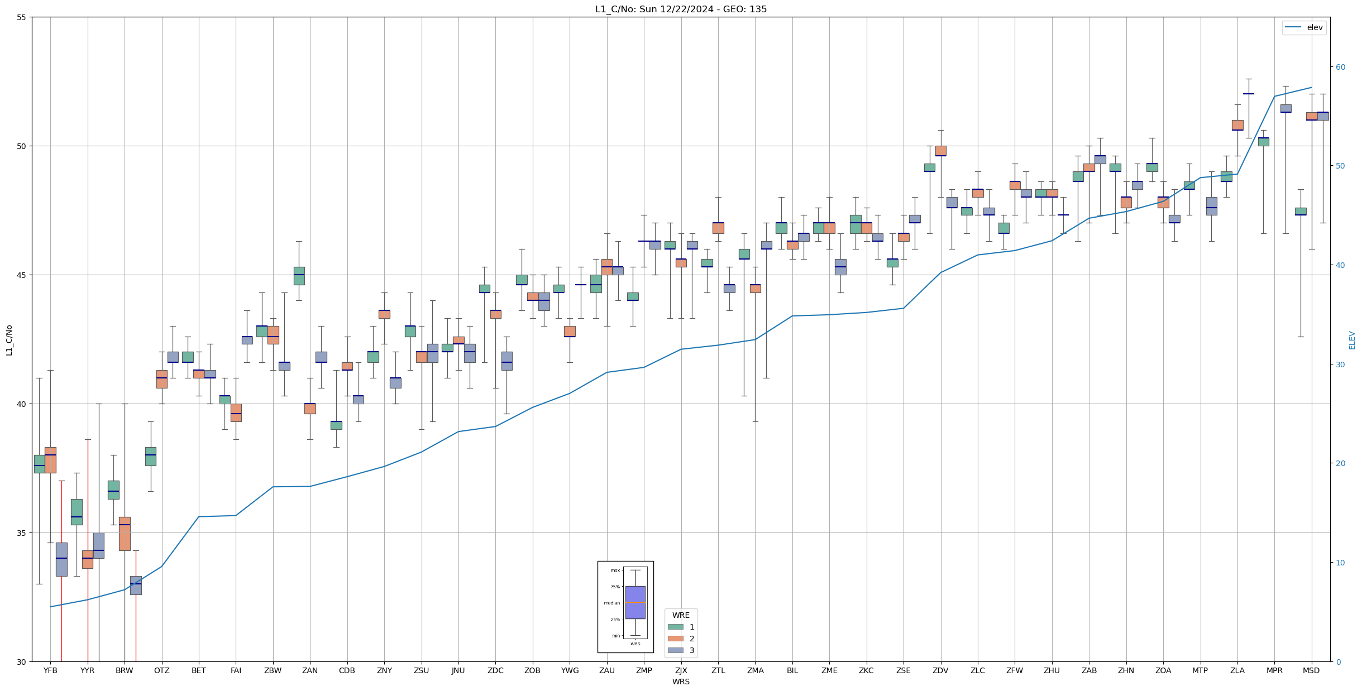Click the L1_C/No y-axis title

9,340
